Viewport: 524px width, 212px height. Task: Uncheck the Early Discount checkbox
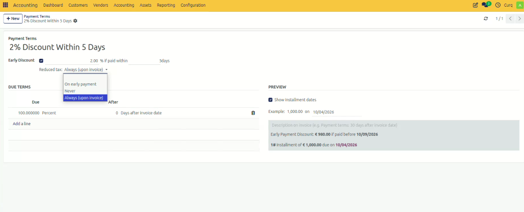41,61
